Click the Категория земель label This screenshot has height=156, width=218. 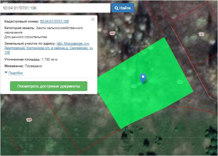20,28
